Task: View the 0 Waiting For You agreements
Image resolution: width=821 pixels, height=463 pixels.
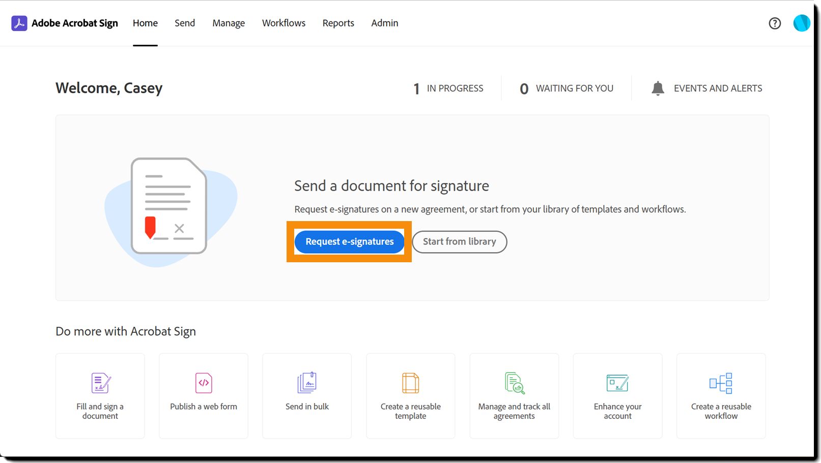Action: click(x=567, y=88)
